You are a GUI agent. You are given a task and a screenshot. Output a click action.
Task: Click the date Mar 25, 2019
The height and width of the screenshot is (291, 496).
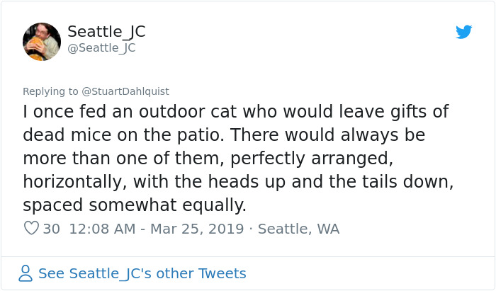click(x=197, y=229)
